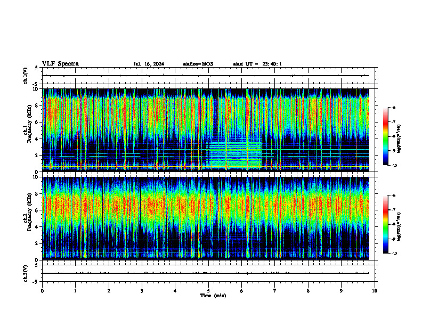Click time axis tick label "5"
This screenshot has height=326, width=422.
208,291
